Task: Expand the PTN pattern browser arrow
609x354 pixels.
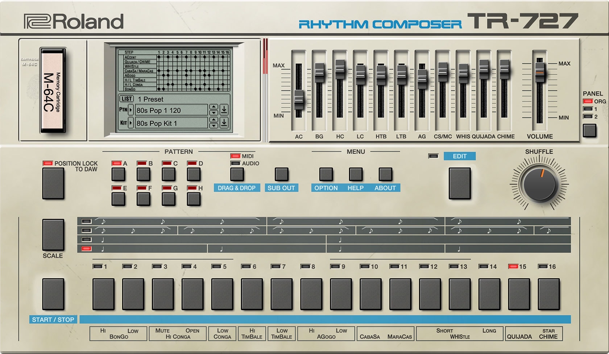Action: (130, 110)
